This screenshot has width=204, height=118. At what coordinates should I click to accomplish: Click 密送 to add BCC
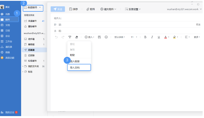tap(198, 25)
